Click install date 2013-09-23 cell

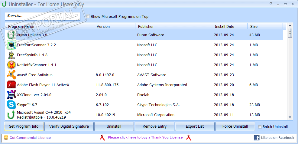(224, 75)
